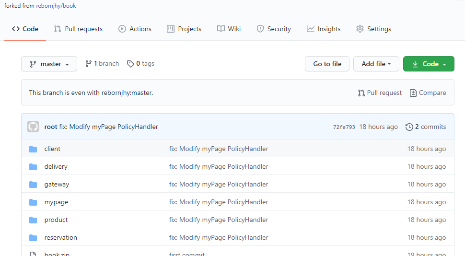Screen dimensions: 465x256
Task: View the 2 commits history
Action: (x=426, y=127)
